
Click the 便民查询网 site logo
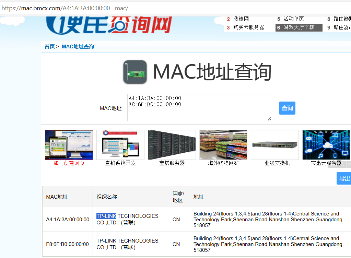tap(109, 25)
